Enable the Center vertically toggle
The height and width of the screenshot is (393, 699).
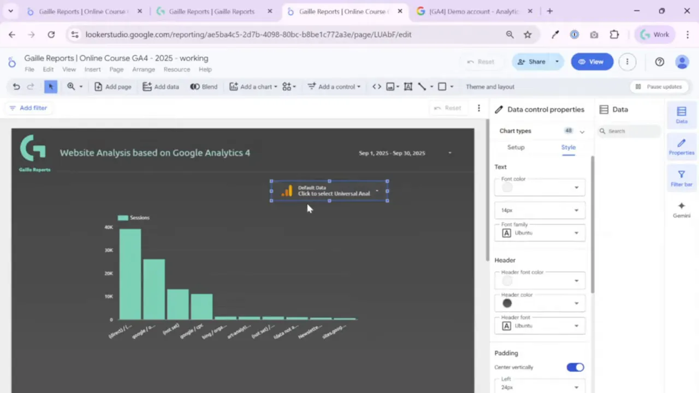click(575, 367)
